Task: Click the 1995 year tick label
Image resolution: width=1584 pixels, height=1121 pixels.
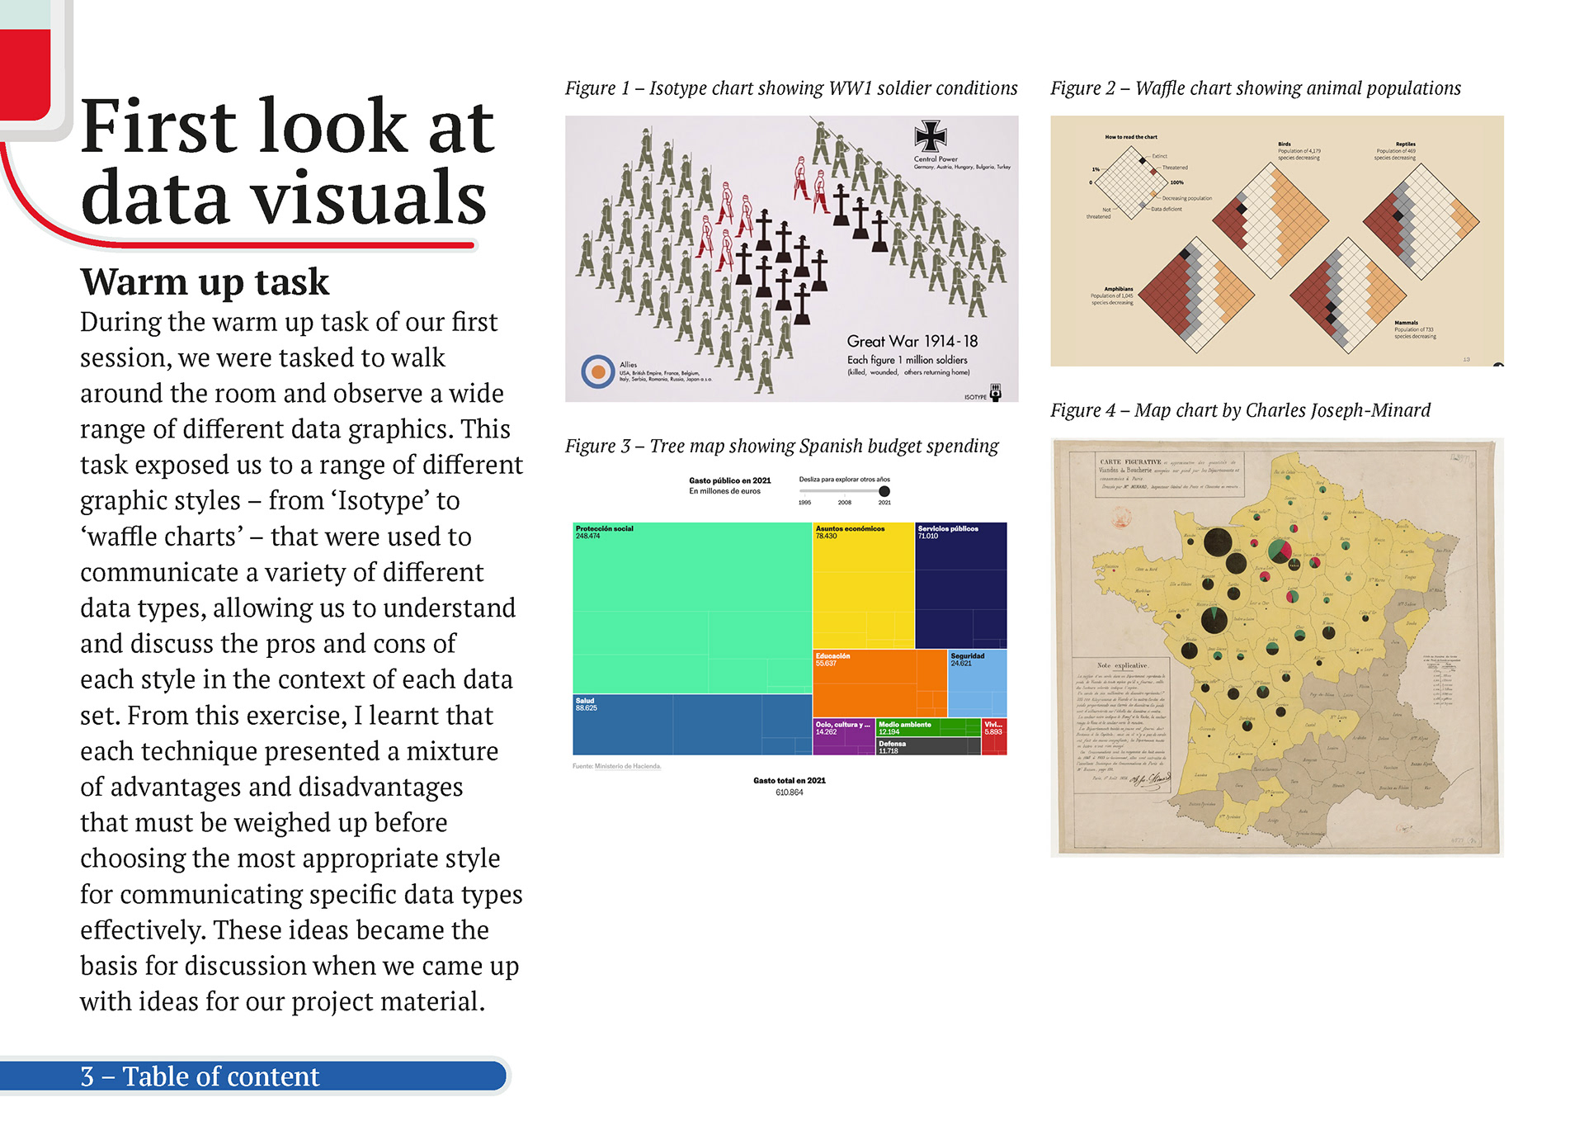Action: 804,503
